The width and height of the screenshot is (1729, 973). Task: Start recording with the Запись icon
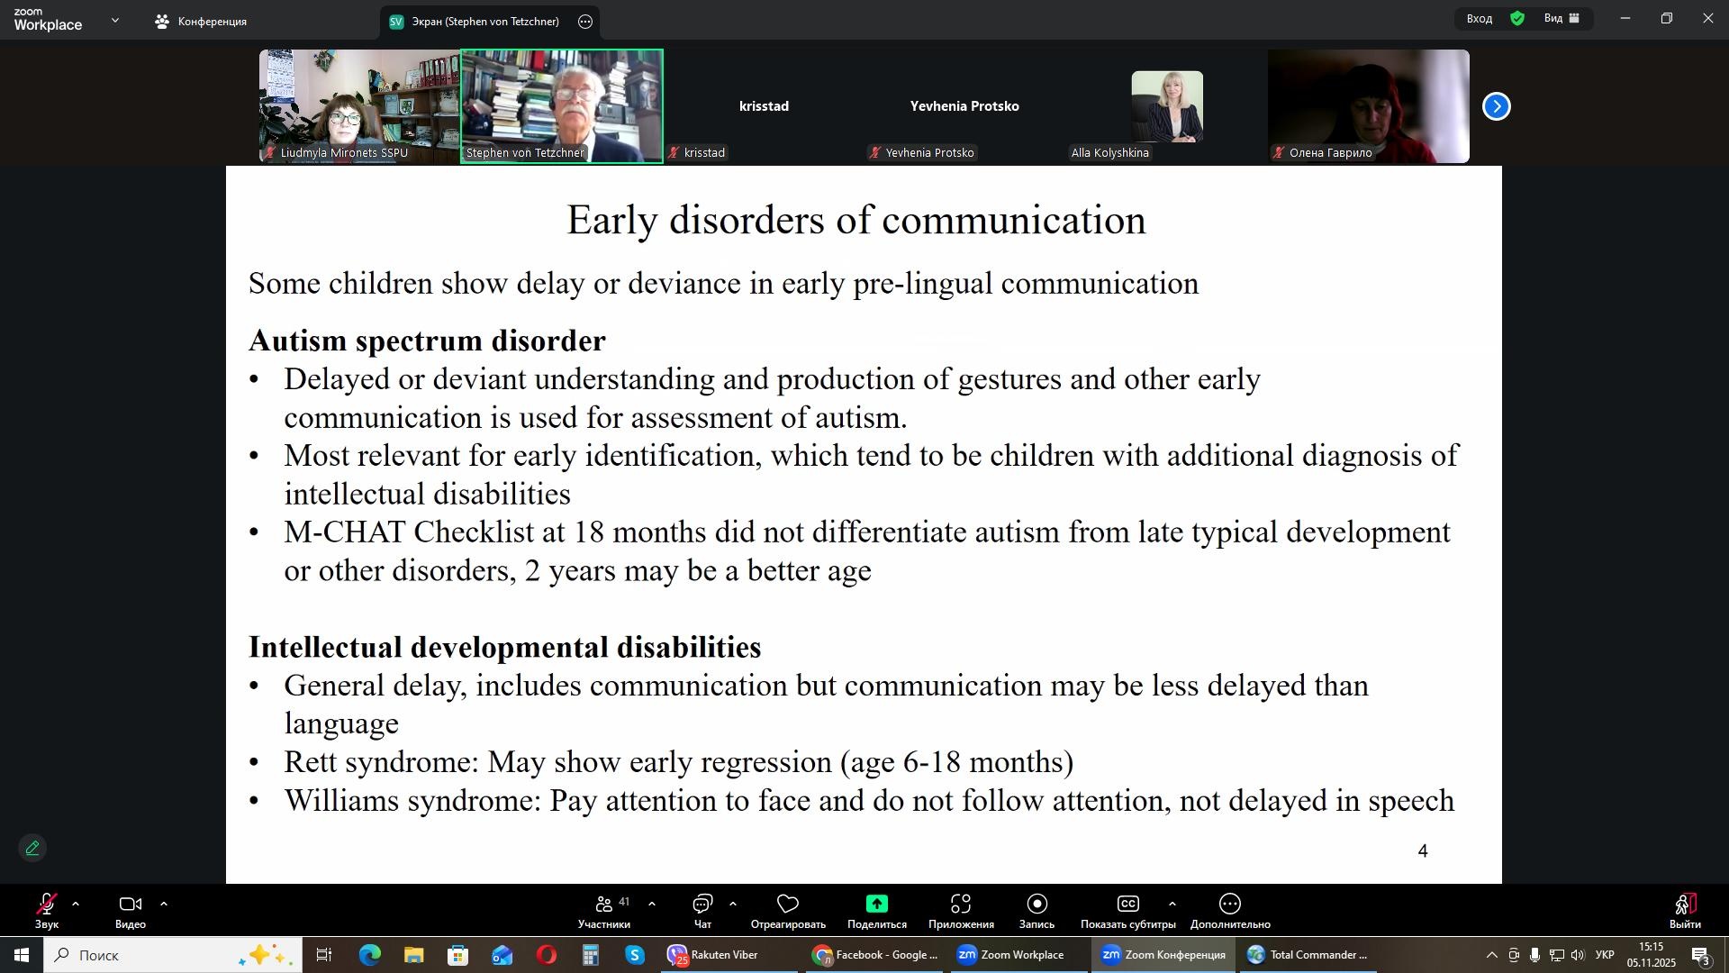pyautogui.click(x=1036, y=905)
